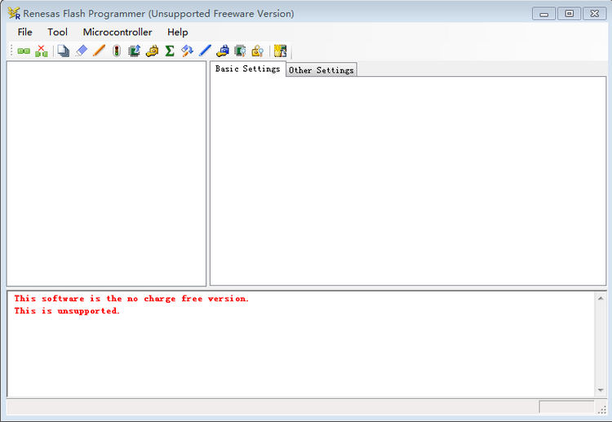Screen dimensions: 612x422
Task: Click the log panel scroll up arrow
Action: click(x=601, y=299)
